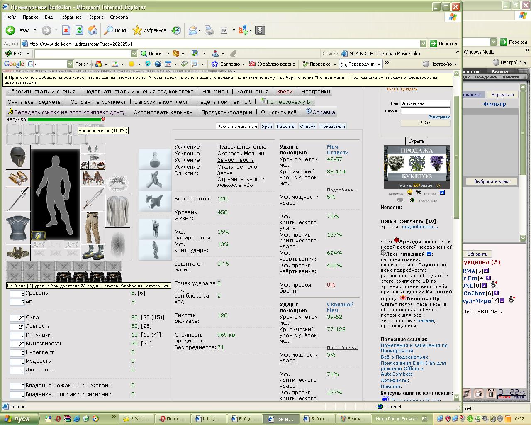The image size is (531, 425).
Task: Open the Internet Explorer Home toolbar icon
Action: tap(93, 30)
